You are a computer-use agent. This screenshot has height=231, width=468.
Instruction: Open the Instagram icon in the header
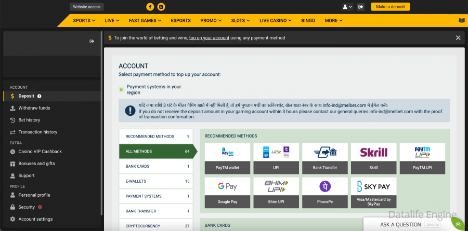[161, 7]
